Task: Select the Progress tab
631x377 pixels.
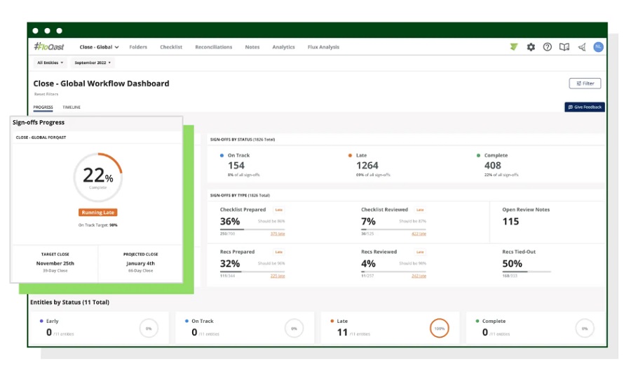Action: [43, 107]
